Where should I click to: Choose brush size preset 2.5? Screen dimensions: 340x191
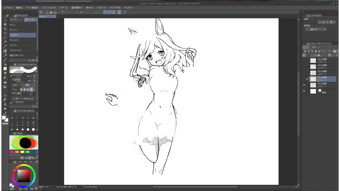(33, 116)
